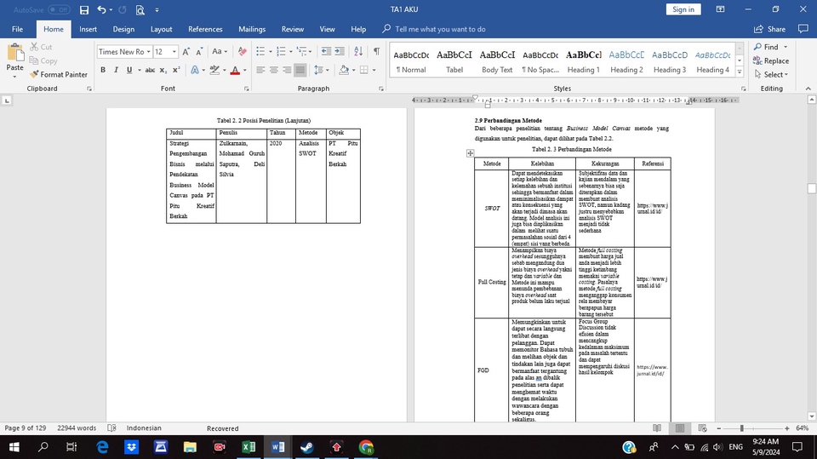Open Print Preview from the quick access toolbar
Viewport: 817px width, 459px height.
[x=140, y=9]
